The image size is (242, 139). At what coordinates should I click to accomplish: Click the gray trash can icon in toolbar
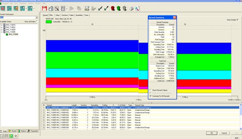125,8
